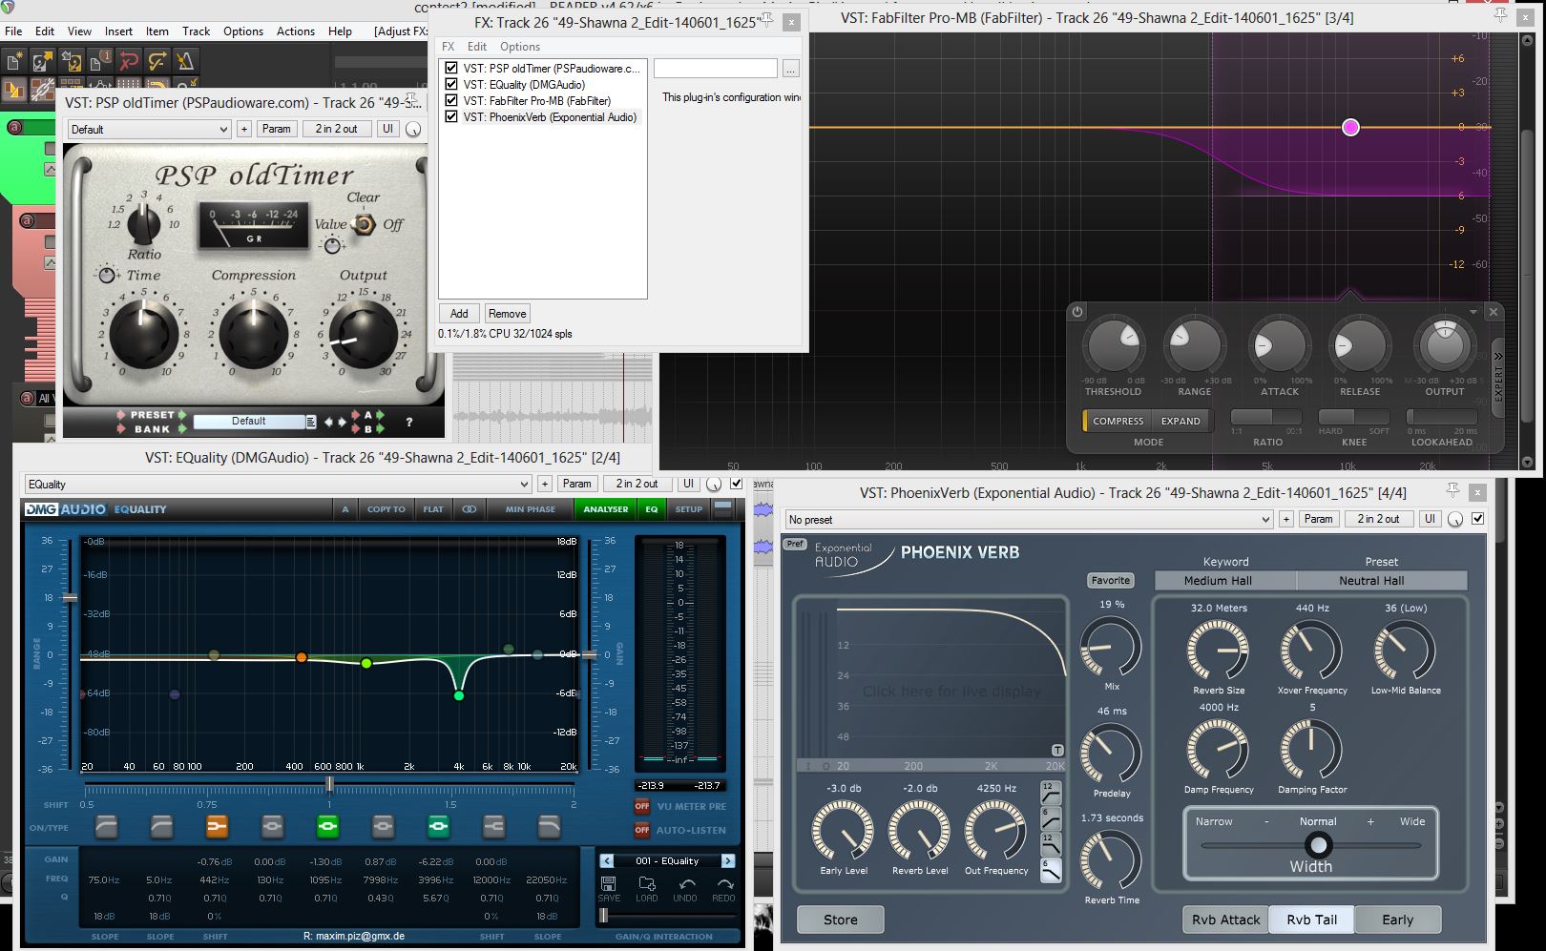The width and height of the screenshot is (1546, 951).
Task: Switch to Early tab in PhoenixVerb
Action: pyautogui.click(x=1397, y=920)
